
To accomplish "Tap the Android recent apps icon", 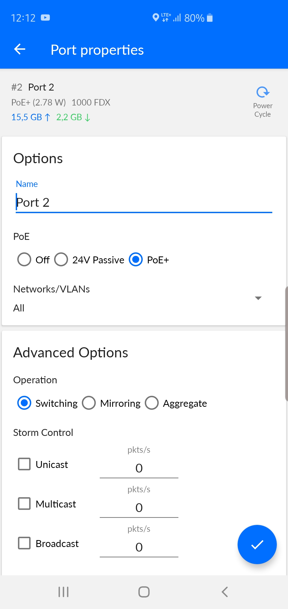I will [x=63, y=592].
